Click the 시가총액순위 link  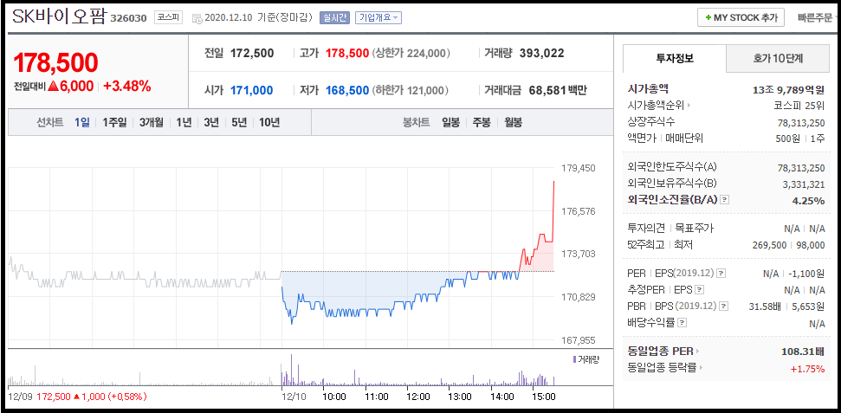656,105
